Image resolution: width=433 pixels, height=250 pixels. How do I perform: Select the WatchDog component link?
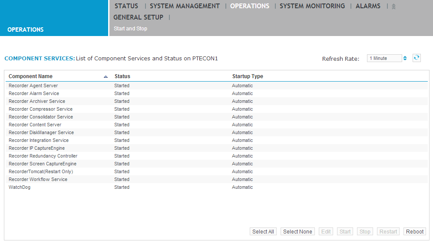(20, 187)
